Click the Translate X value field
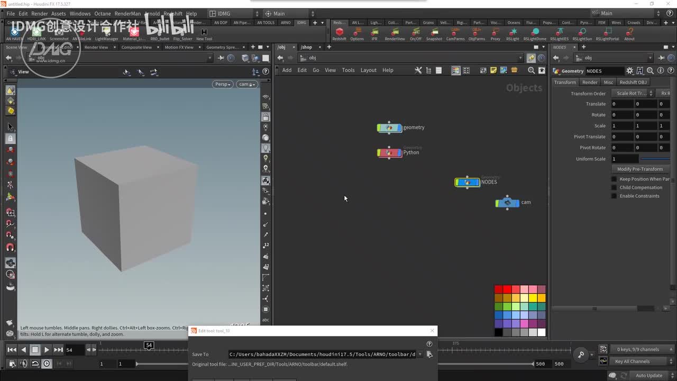 [622, 104]
